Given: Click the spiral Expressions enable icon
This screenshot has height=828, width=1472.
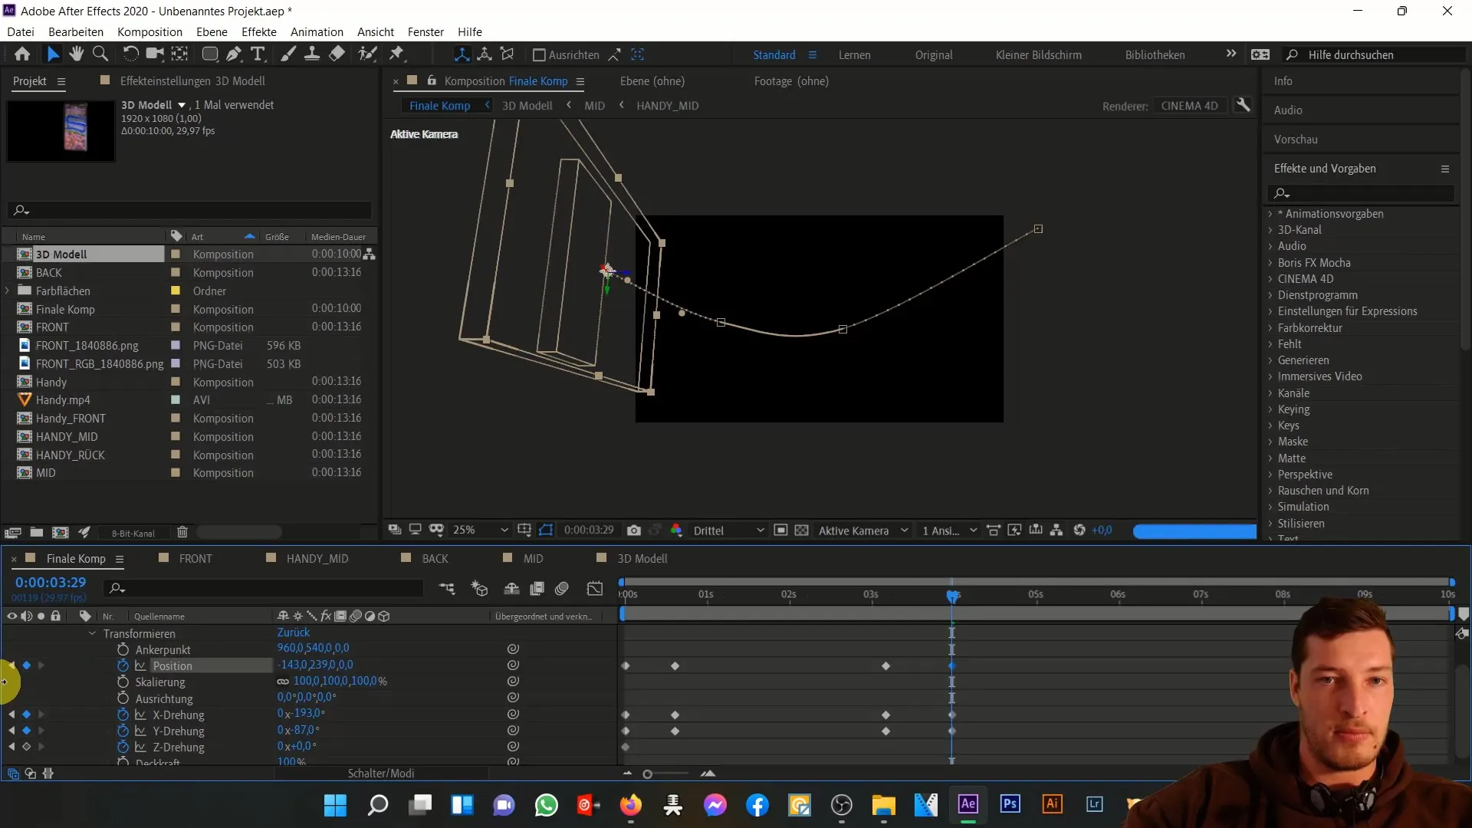Looking at the screenshot, I should point(514,665).
